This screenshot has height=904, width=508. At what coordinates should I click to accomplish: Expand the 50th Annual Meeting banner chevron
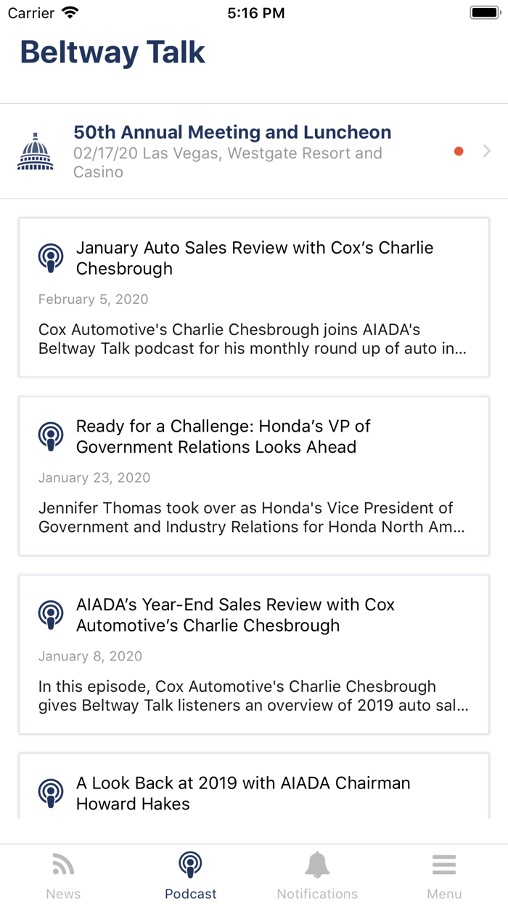(x=486, y=151)
